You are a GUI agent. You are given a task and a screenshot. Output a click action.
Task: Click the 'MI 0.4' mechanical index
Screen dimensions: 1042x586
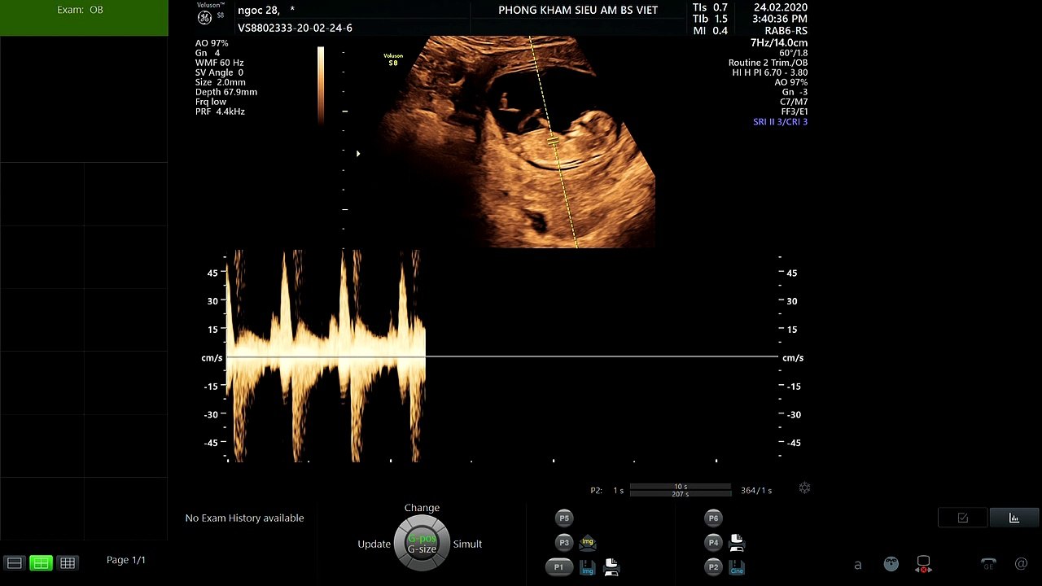tap(710, 31)
